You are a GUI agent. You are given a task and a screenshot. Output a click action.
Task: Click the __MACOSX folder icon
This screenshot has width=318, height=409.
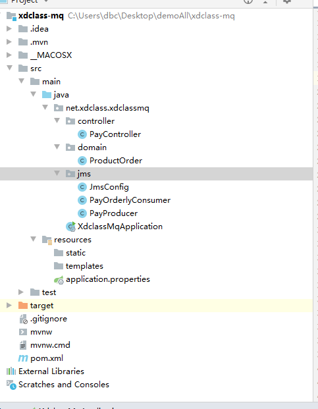(x=23, y=55)
